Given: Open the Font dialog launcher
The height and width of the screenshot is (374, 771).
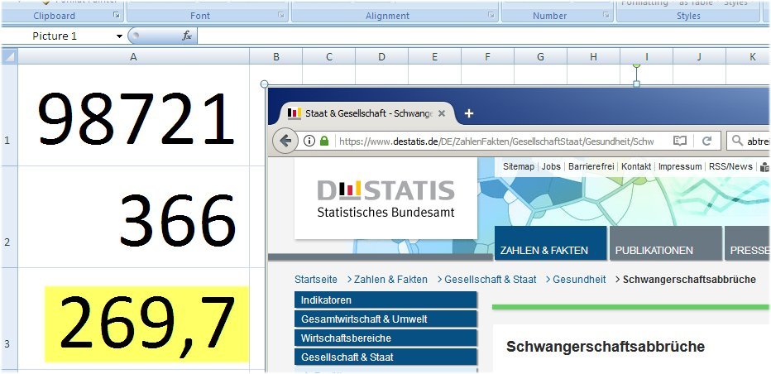Looking at the screenshot, I should [281, 16].
